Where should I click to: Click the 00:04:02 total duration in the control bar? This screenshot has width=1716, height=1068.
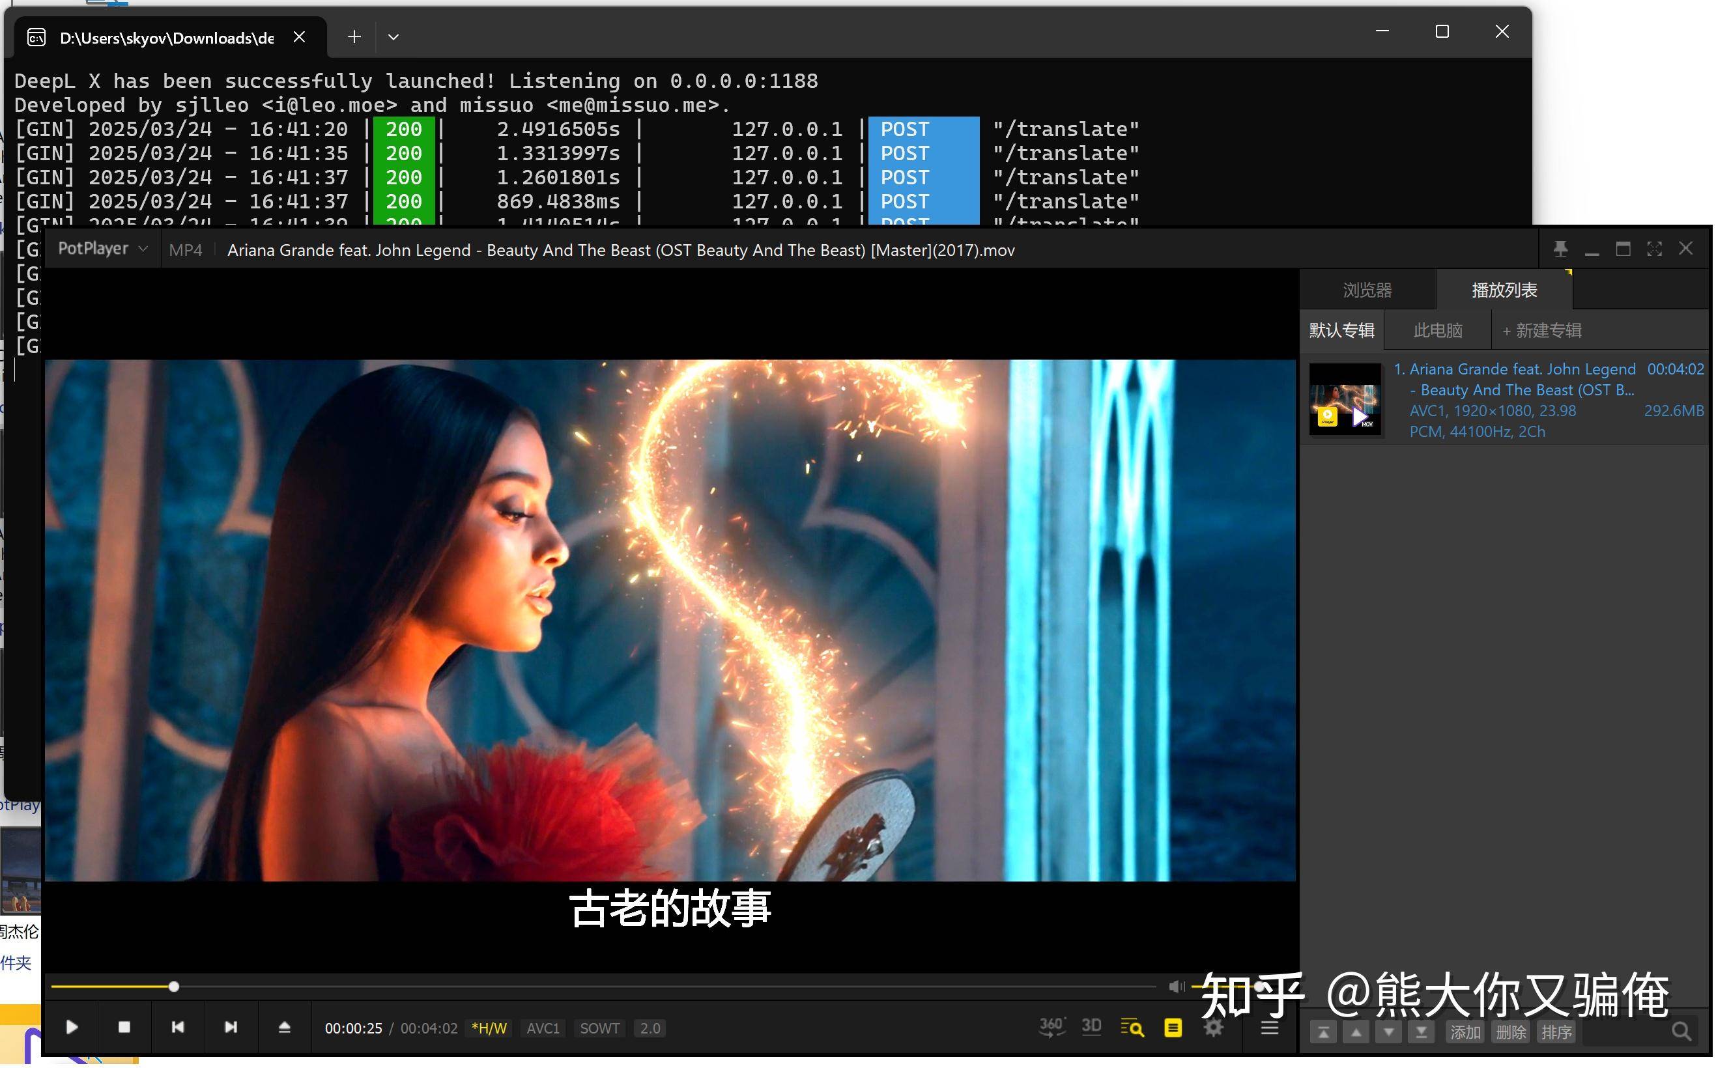point(429,1028)
